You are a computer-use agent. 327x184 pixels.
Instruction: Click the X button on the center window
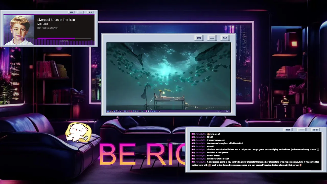pos(225,38)
